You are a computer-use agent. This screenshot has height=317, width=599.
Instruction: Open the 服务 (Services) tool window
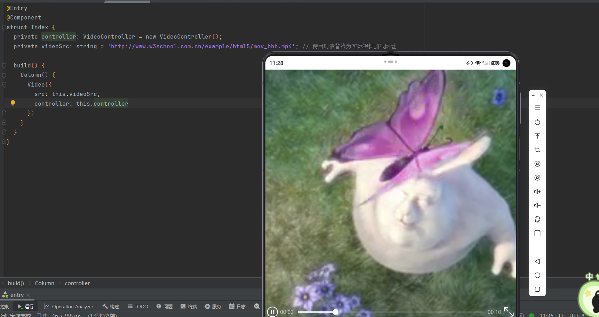pyautogui.click(x=213, y=307)
